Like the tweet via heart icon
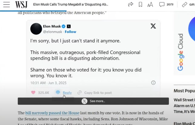The image size is (195, 125). point(33,92)
